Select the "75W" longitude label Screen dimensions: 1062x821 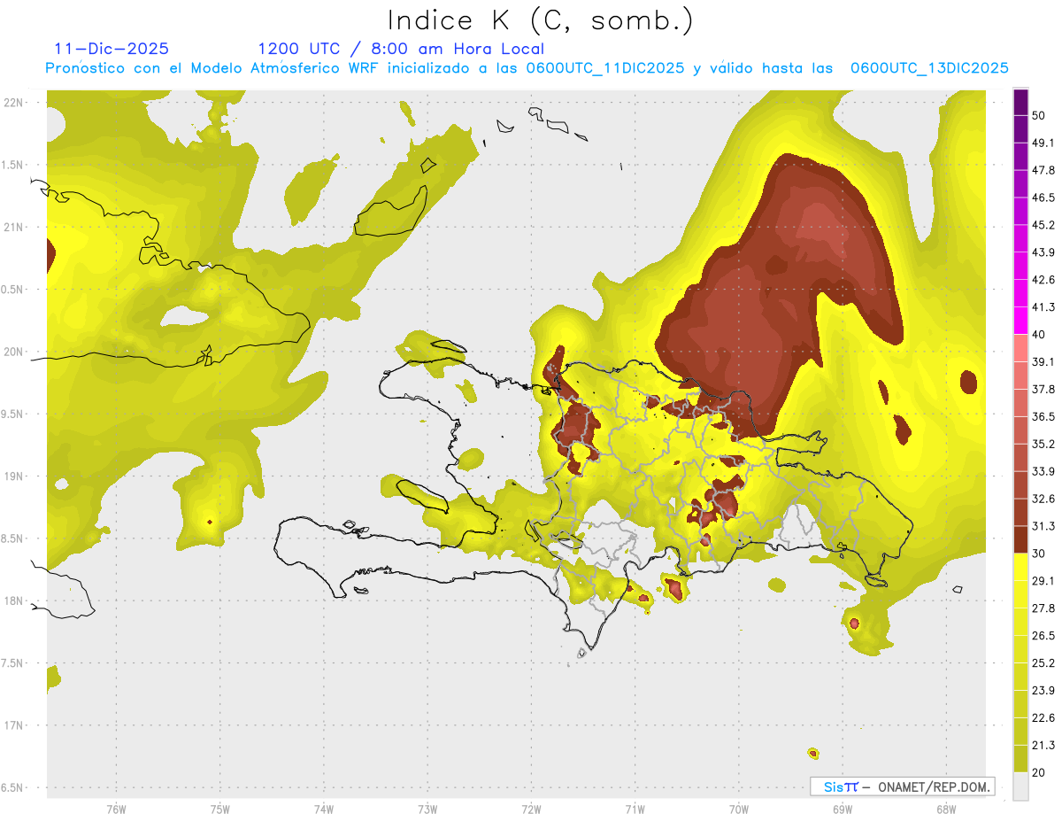pos(220,809)
